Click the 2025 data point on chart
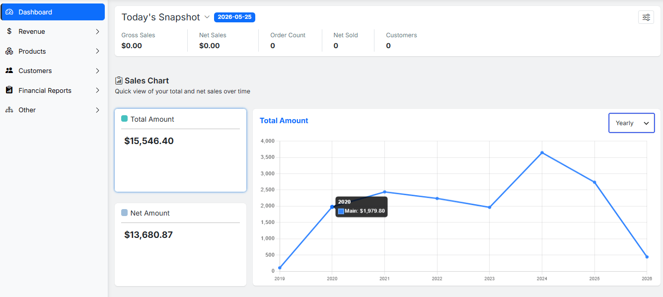Viewport: 663px width, 297px height. click(594, 182)
